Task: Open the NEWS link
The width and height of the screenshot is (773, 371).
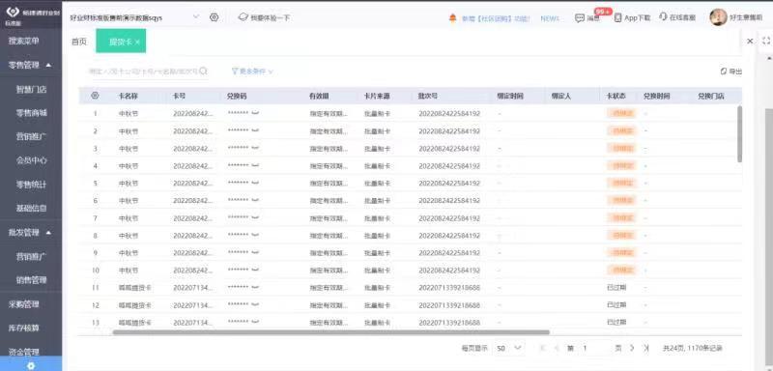Action: tap(550, 18)
